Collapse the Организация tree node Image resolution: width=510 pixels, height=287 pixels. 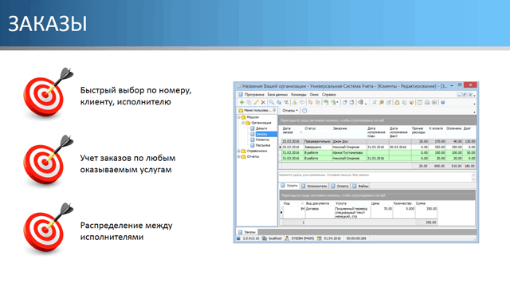coord(243,123)
